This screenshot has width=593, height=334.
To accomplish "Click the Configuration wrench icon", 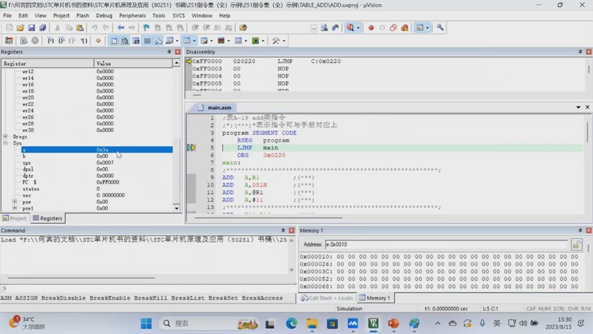I will [x=440, y=28].
